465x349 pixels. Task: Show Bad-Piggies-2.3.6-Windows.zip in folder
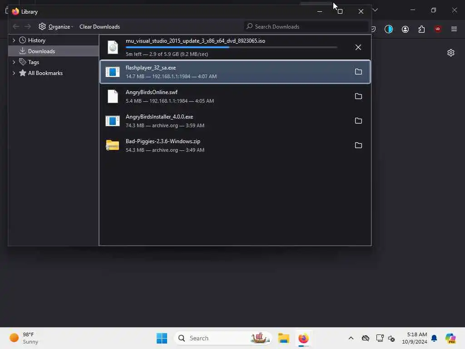[358, 145]
